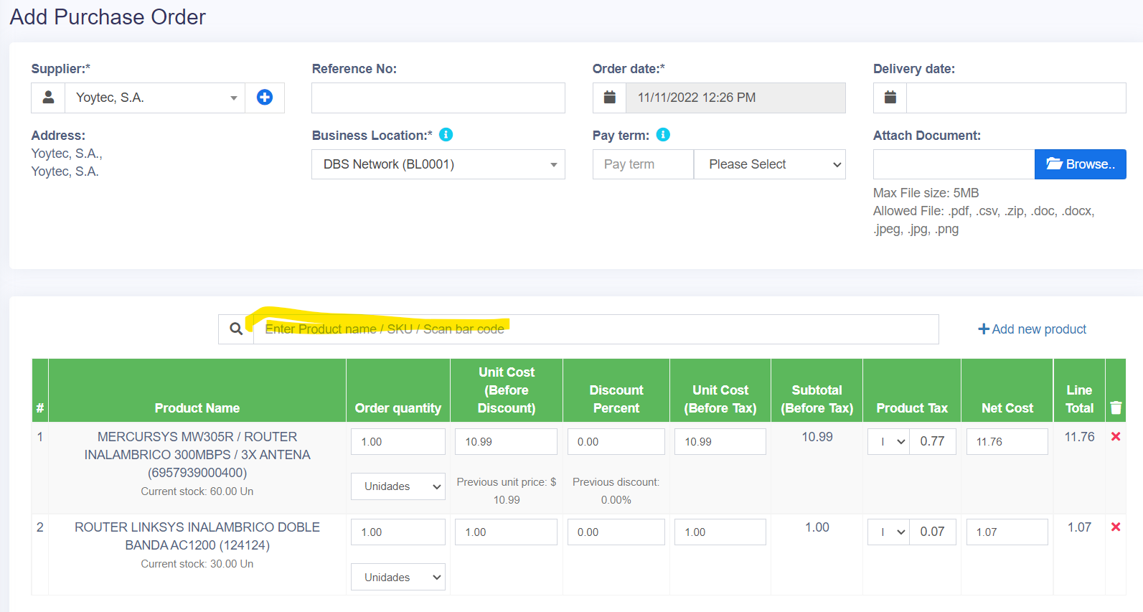Expand the Business Location dropdown
1143x612 pixels.
pos(438,164)
